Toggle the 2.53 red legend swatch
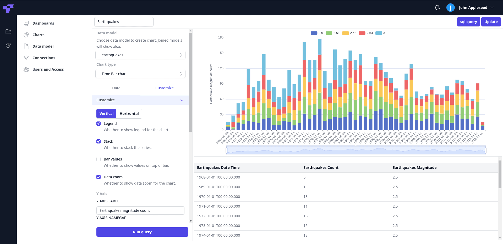This screenshot has height=244, width=503. click(x=362, y=33)
